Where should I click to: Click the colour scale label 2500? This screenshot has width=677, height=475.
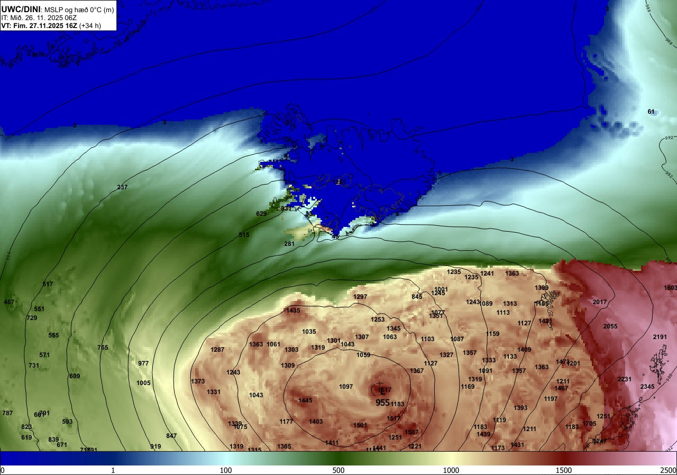[x=669, y=470]
